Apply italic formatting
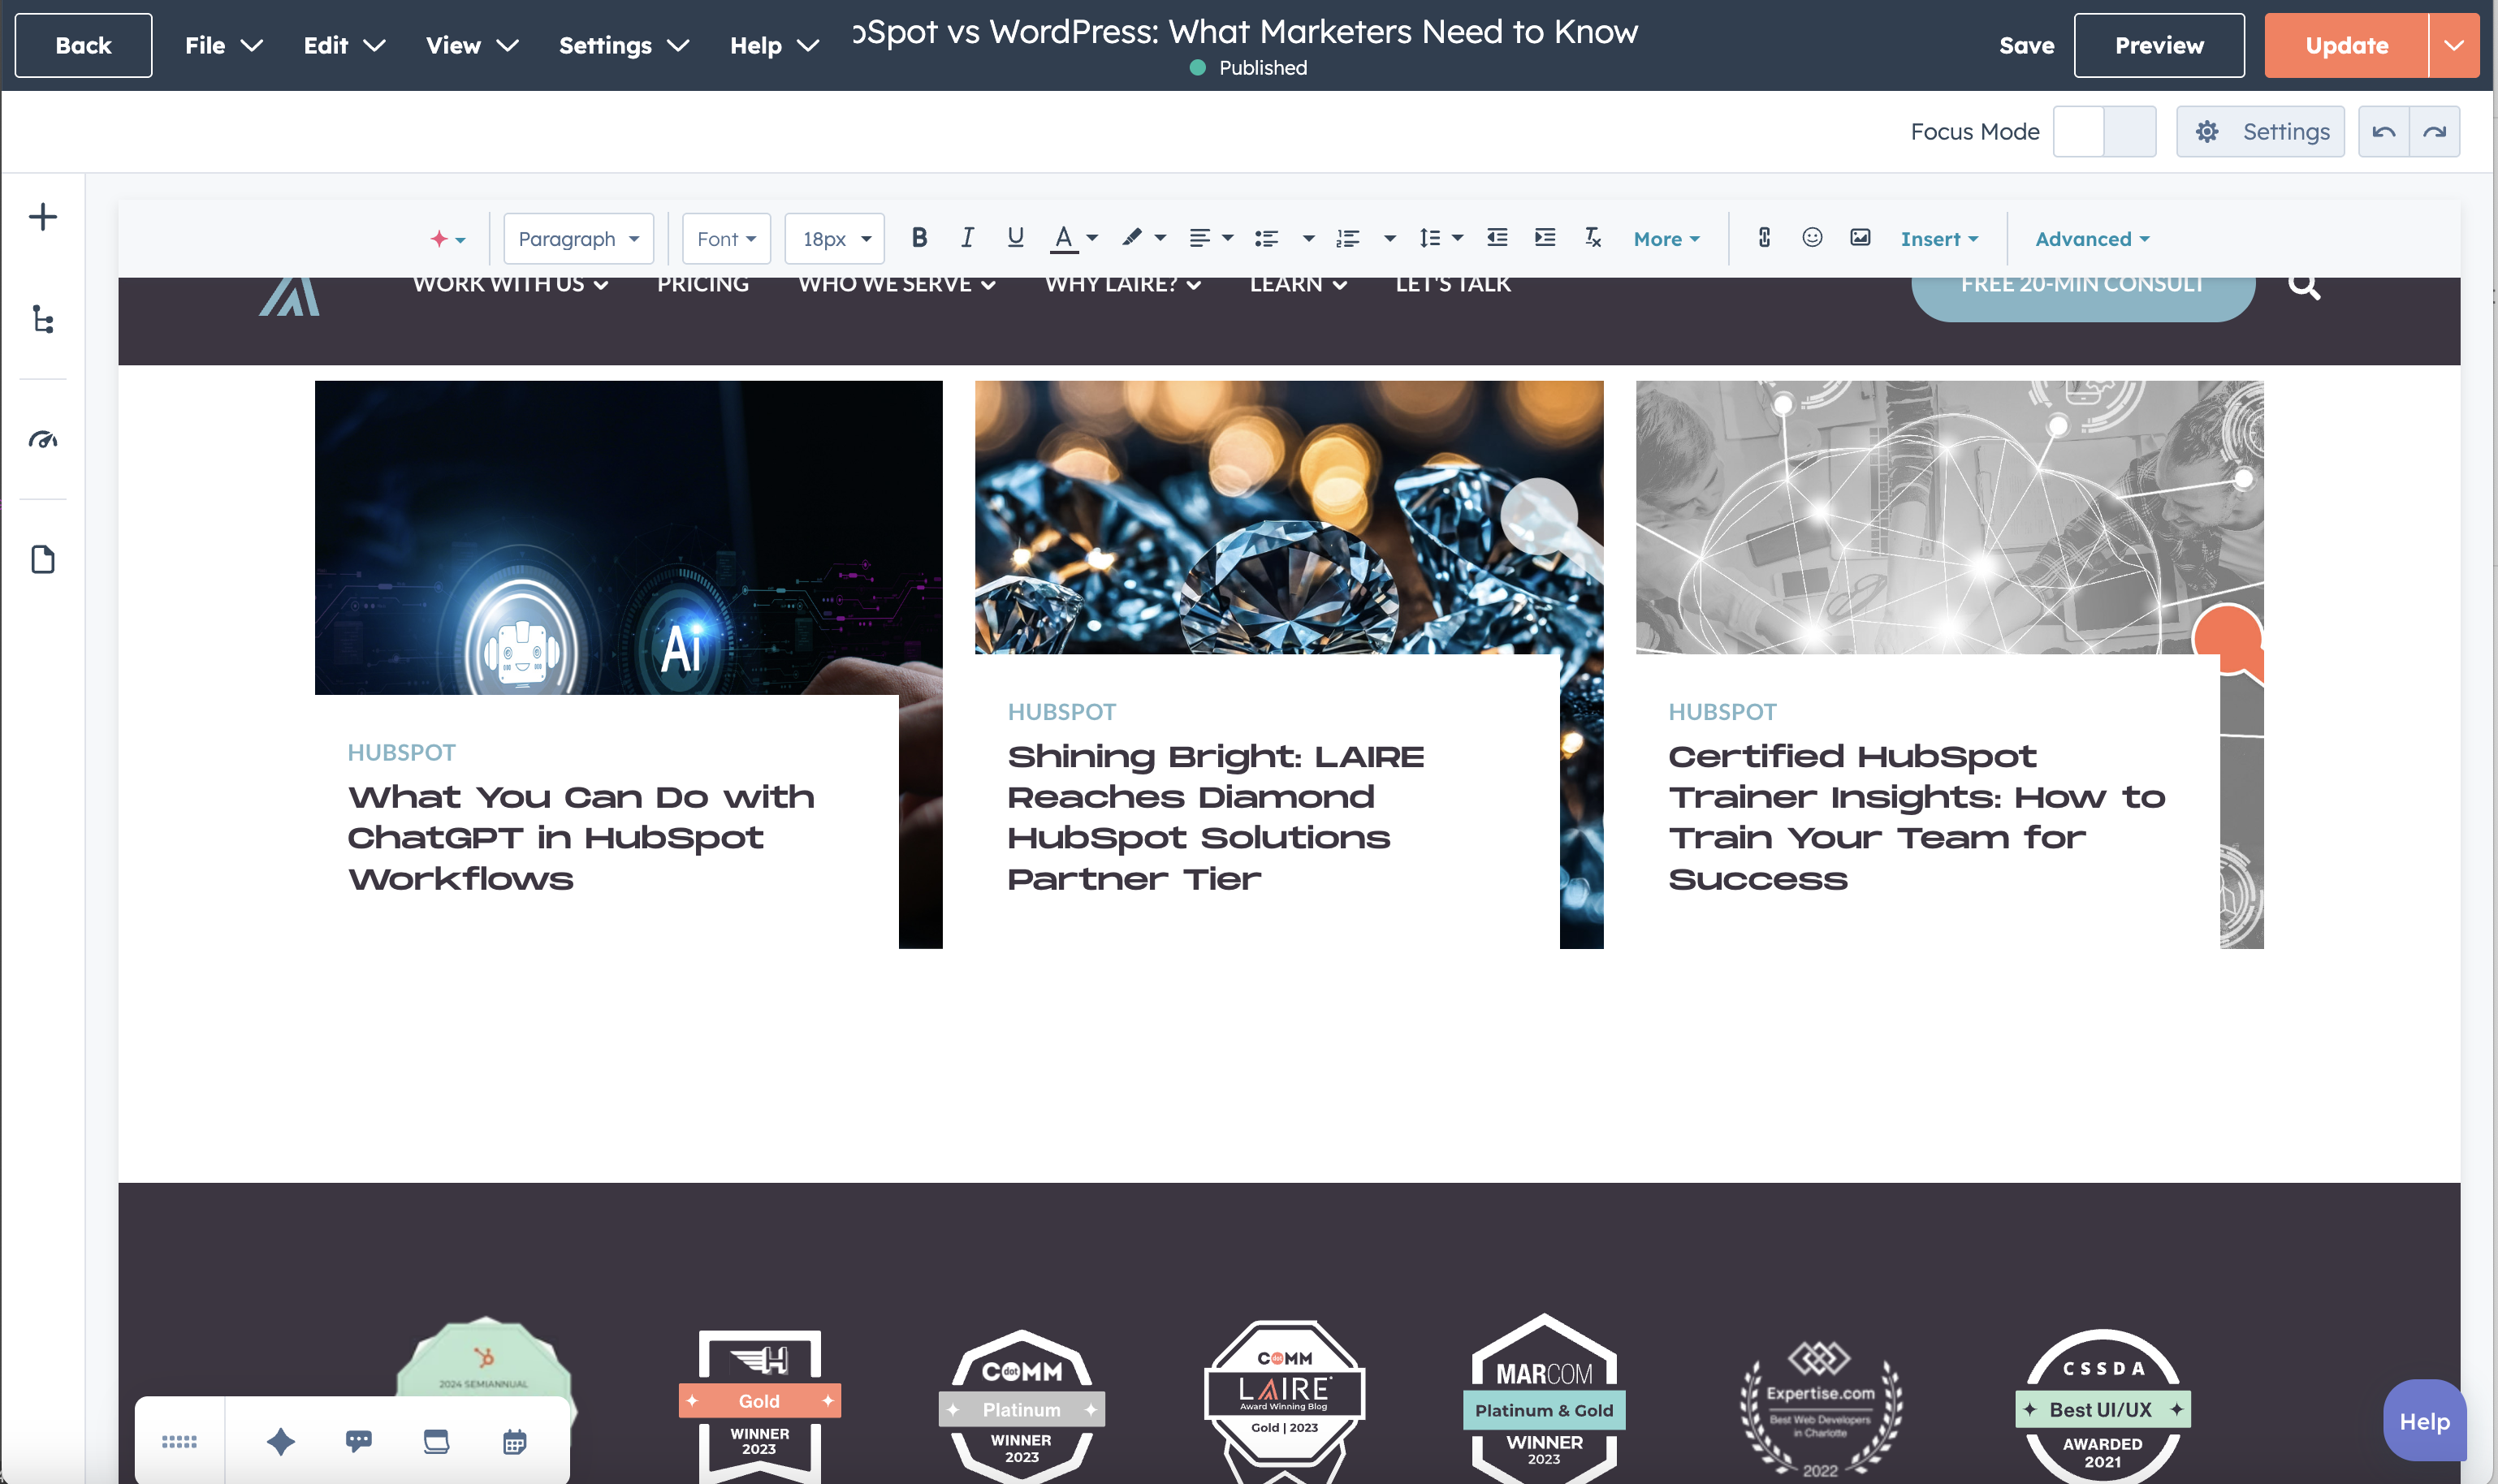 click(966, 238)
